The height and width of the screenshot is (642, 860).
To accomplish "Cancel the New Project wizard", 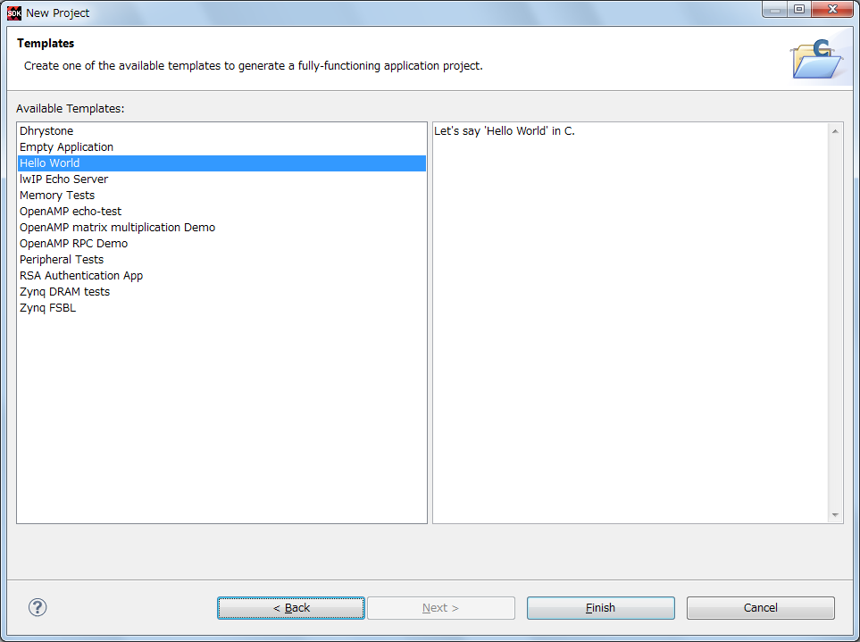I will pos(760,608).
